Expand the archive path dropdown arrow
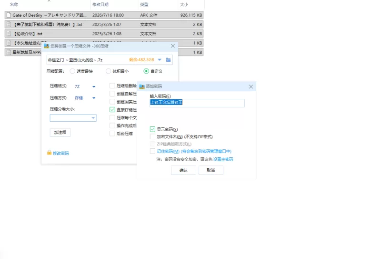Image resolution: width=381 pixels, height=259 pixels. pyautogui.click(x=160, y=60)
